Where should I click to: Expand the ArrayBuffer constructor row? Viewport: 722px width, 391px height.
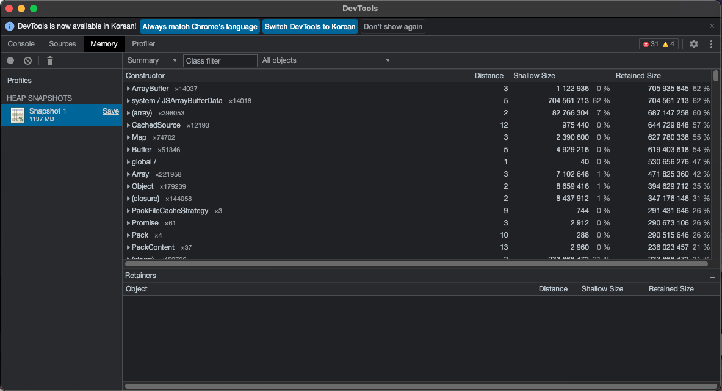128,89
